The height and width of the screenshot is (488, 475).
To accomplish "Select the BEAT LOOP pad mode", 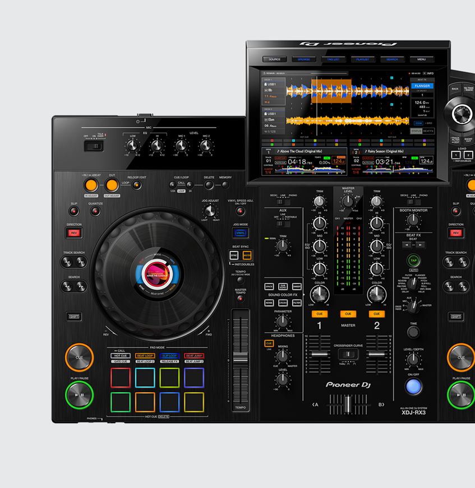I will [x=145, y=356].
